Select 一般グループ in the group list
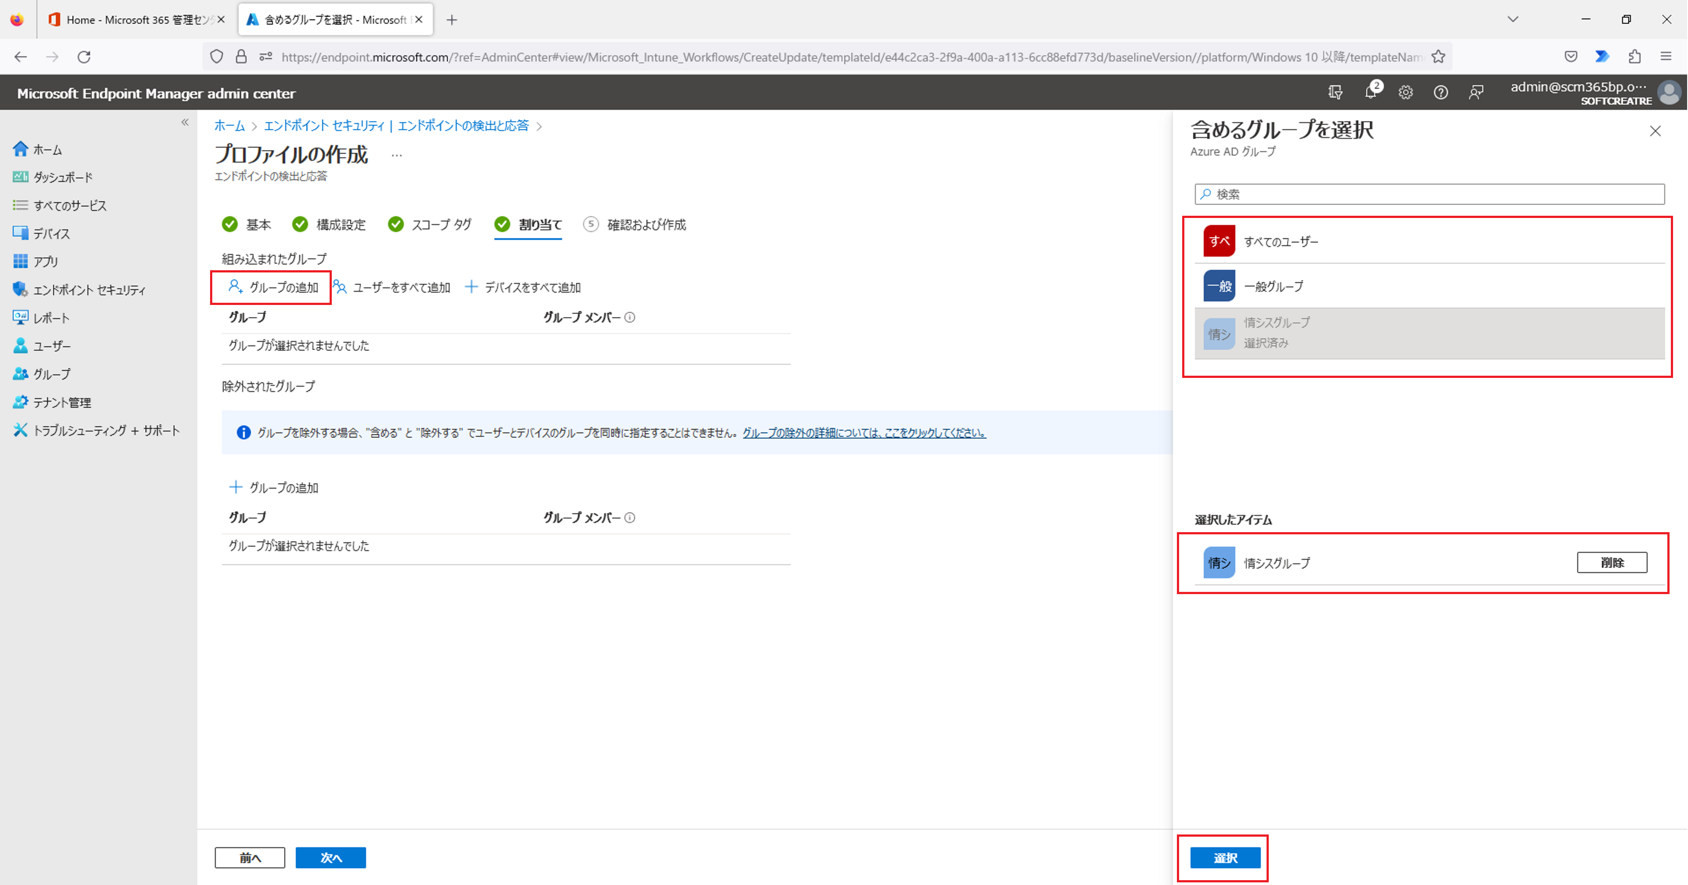 [x=1429, y=286]
